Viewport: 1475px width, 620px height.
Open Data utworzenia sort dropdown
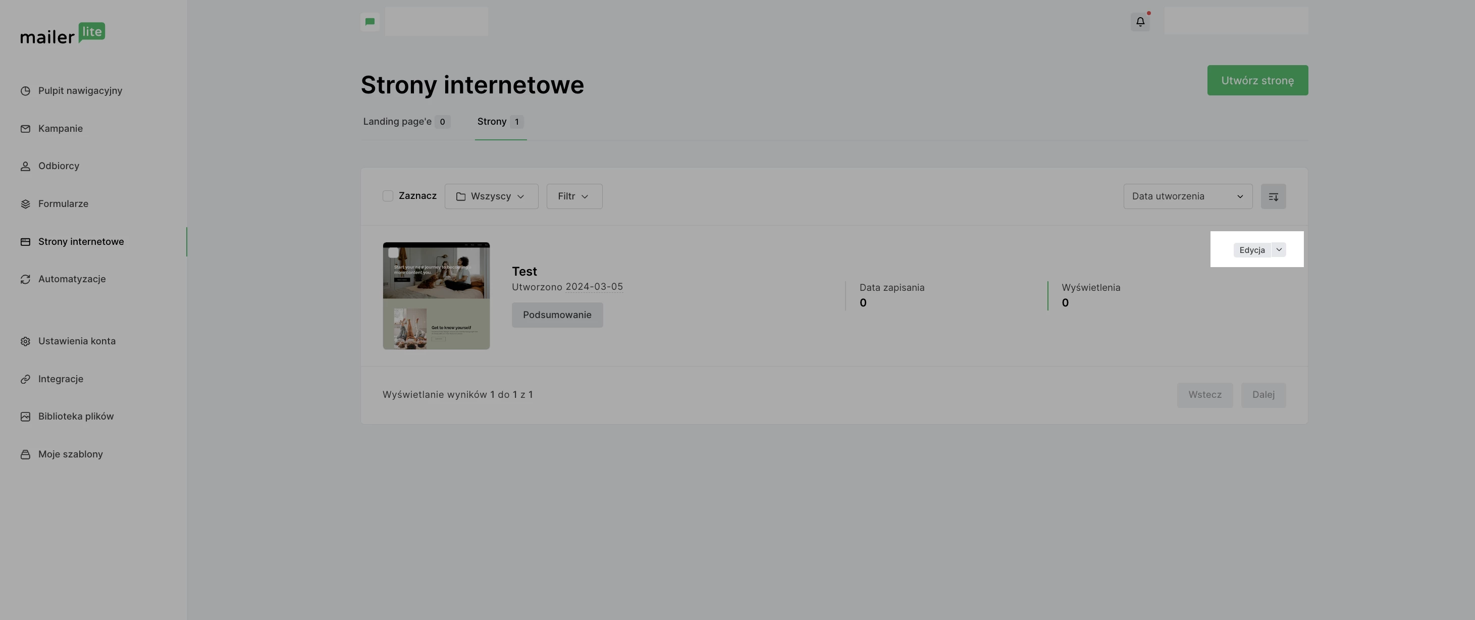click(x=1187, y=196)
